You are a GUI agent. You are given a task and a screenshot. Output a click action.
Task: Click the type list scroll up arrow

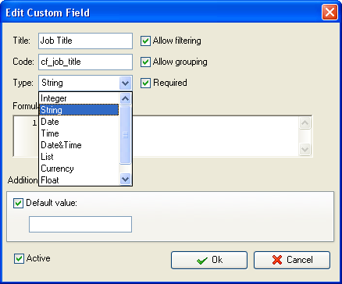pyautogui.click(x=126, y=98)
